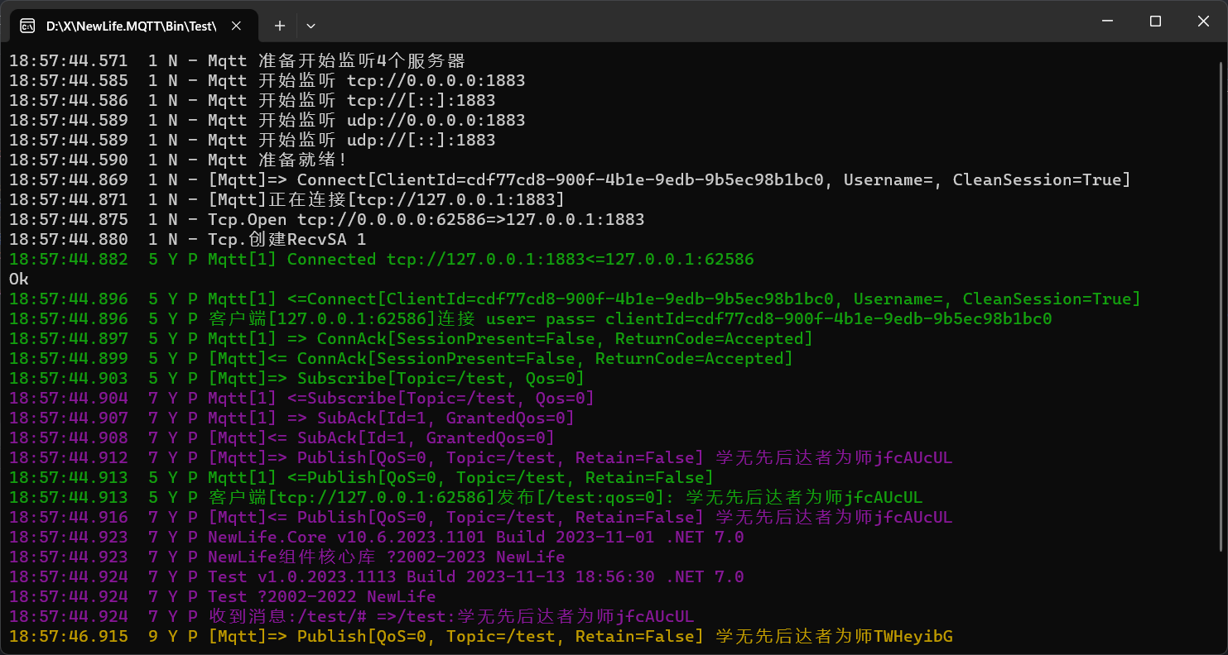Click the green "Mqtt[1] Connected" line
Image resolution: width=1228 pixels, height=655 pixels.
tap(382, 259)
